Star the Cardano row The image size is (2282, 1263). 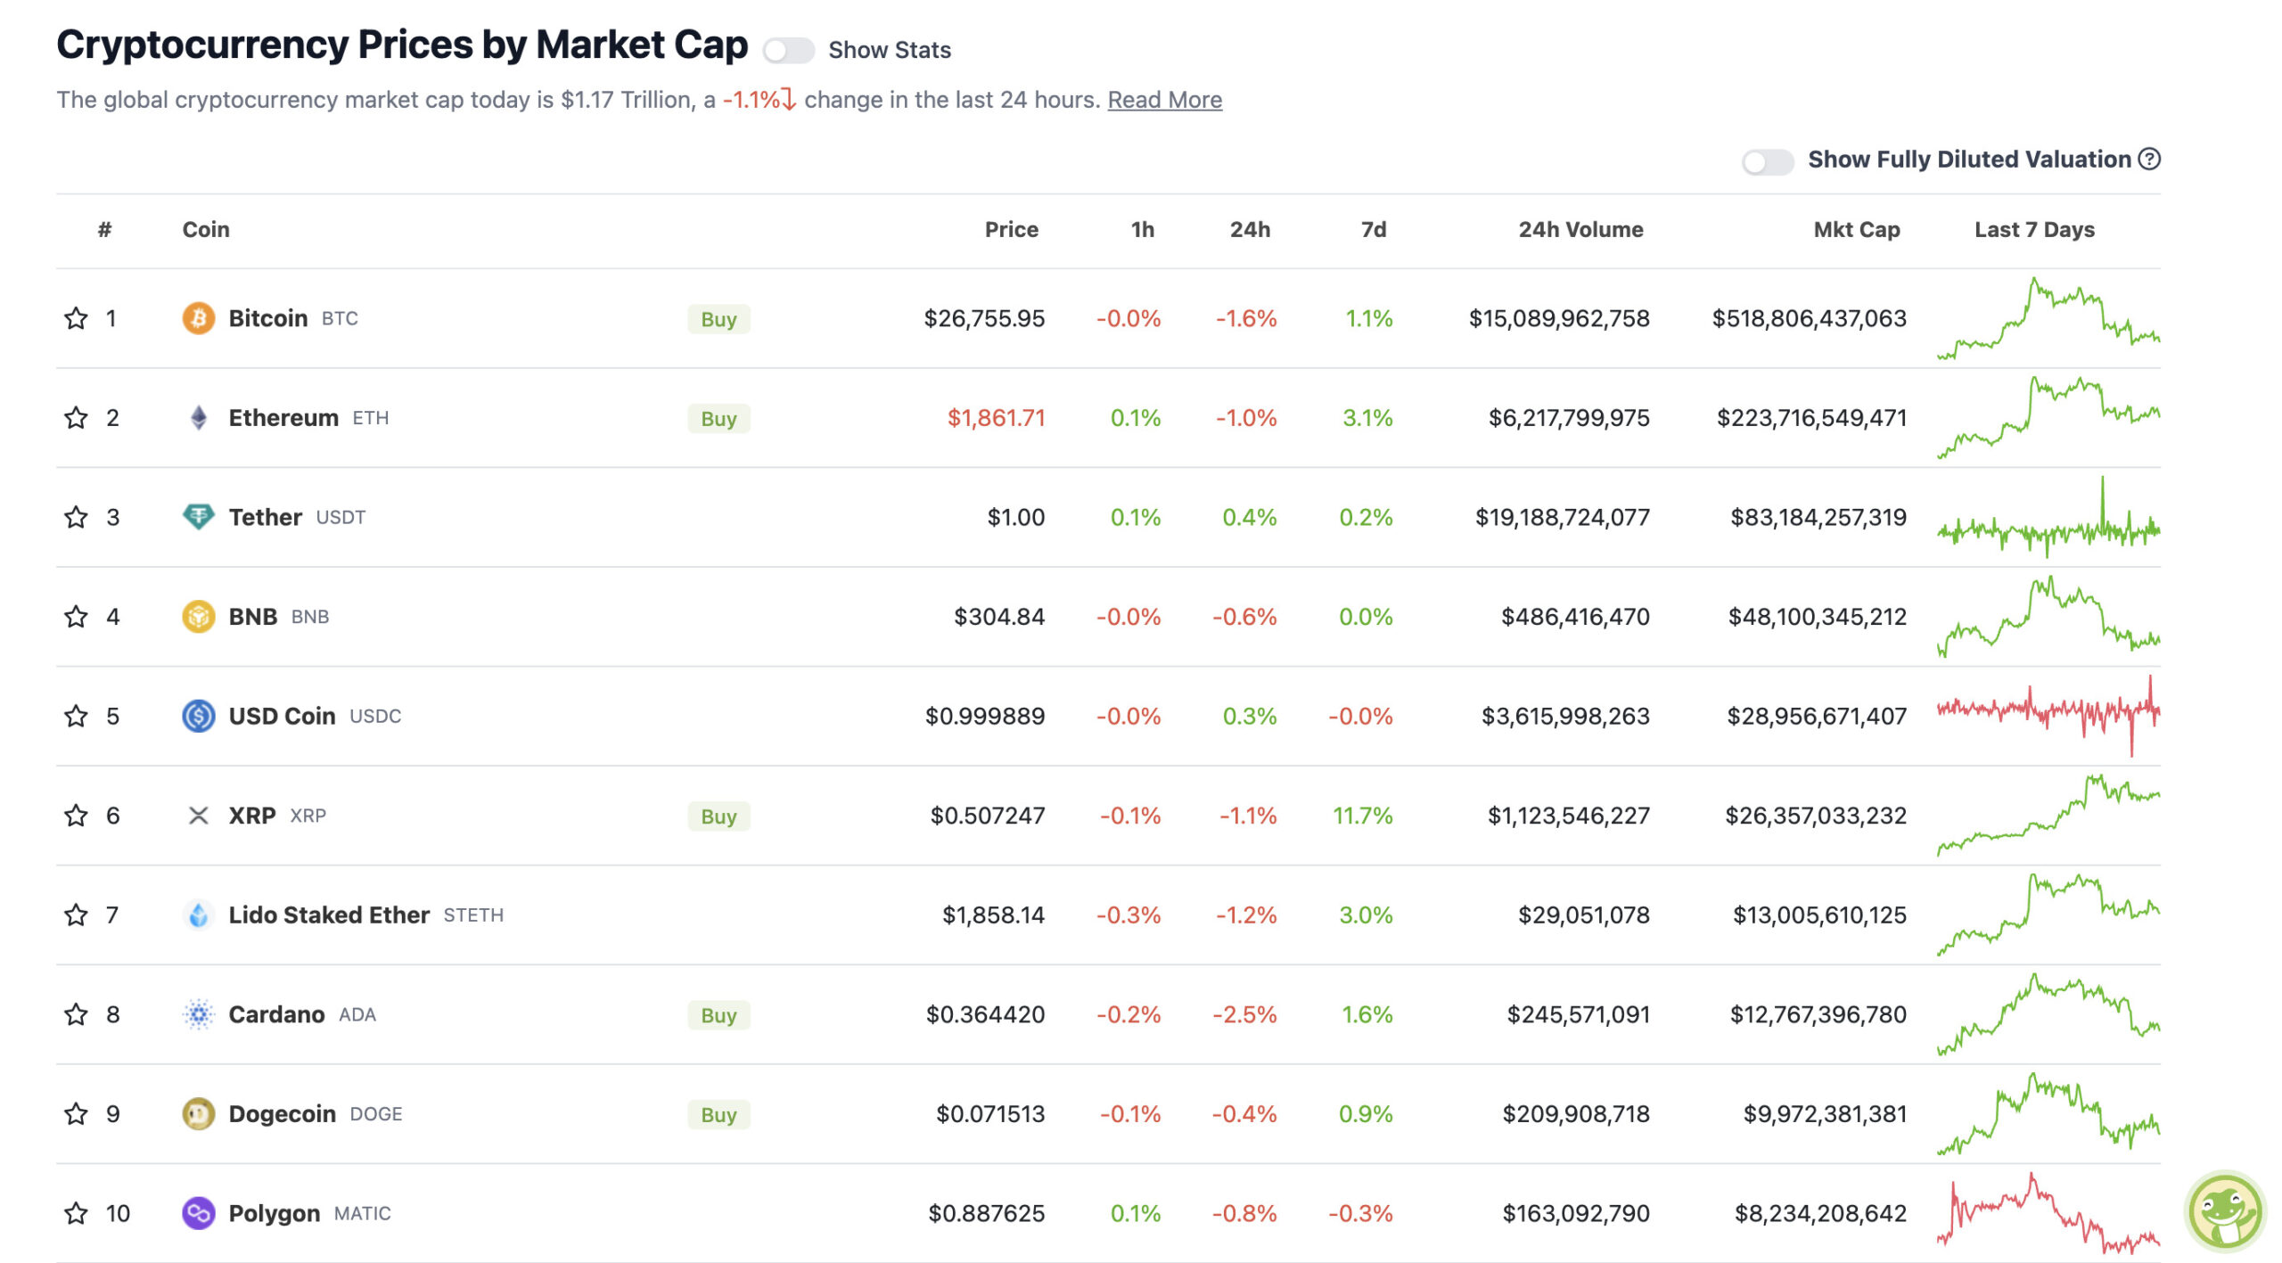point(76,1014)
